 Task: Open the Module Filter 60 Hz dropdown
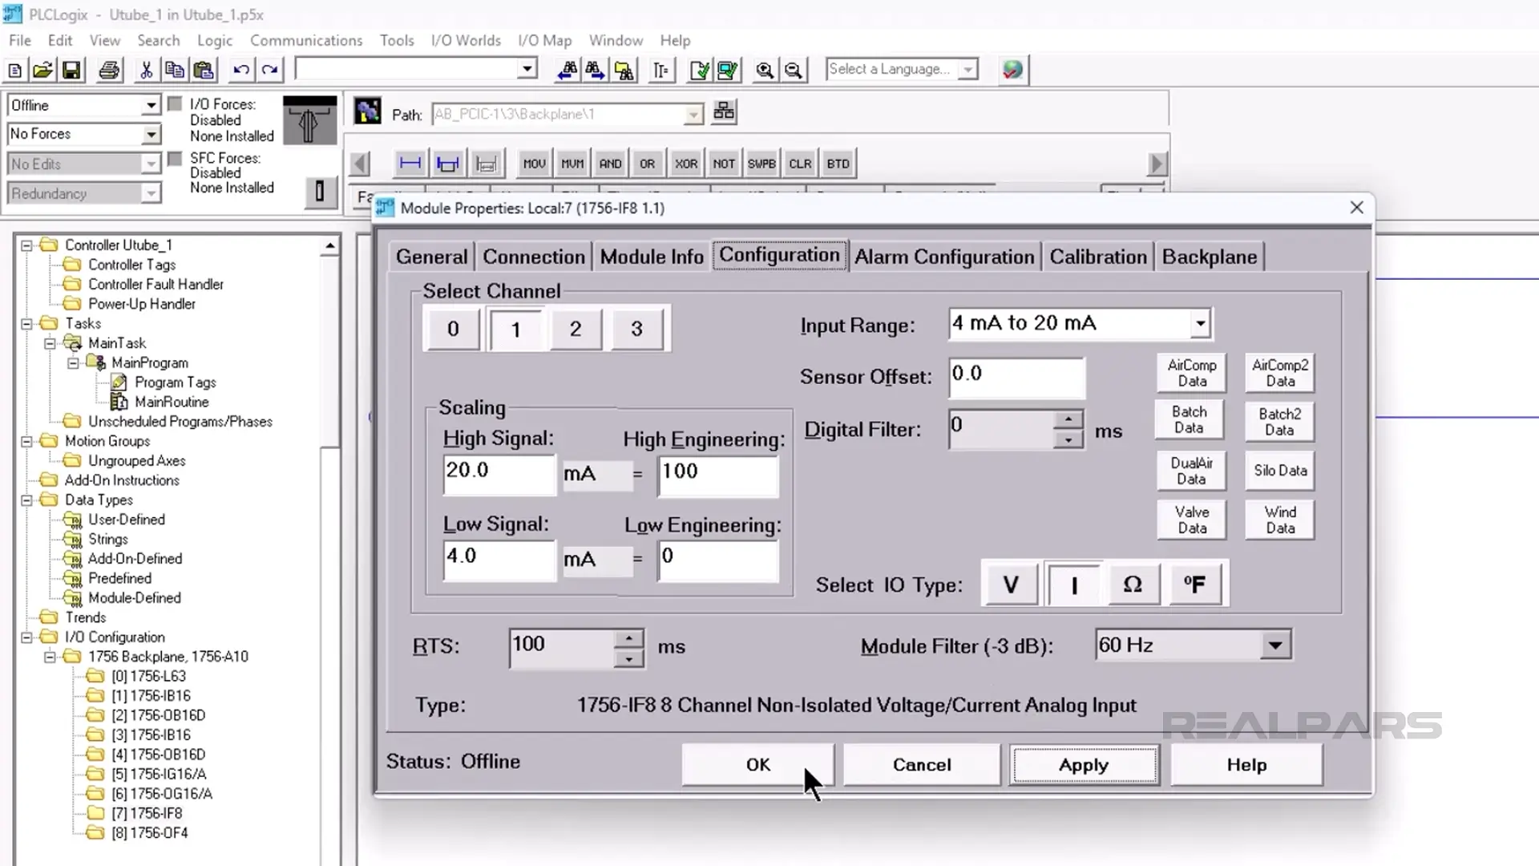click(x=1274, y=645)
